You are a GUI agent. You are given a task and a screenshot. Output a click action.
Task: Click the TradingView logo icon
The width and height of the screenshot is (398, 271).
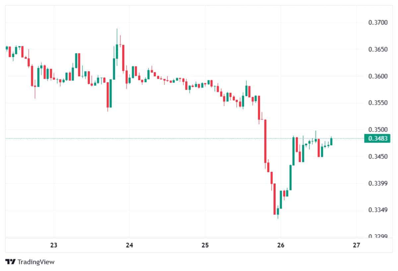10,262
